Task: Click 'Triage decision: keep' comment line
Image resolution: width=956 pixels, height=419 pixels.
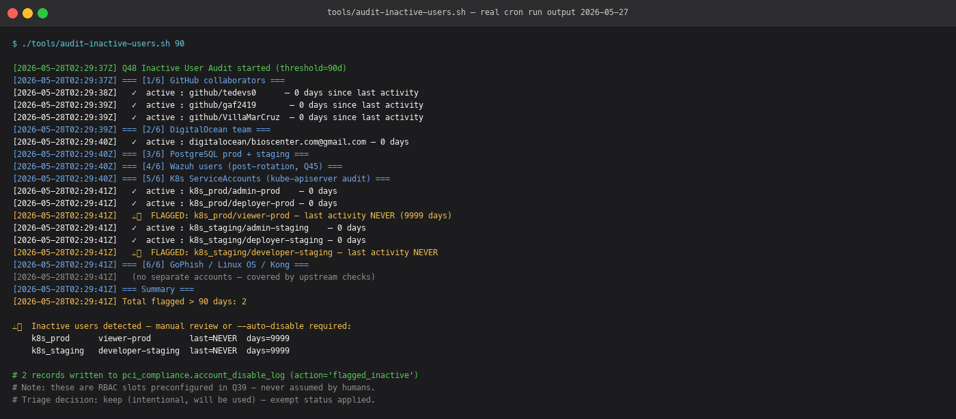Action: [194, 400]
